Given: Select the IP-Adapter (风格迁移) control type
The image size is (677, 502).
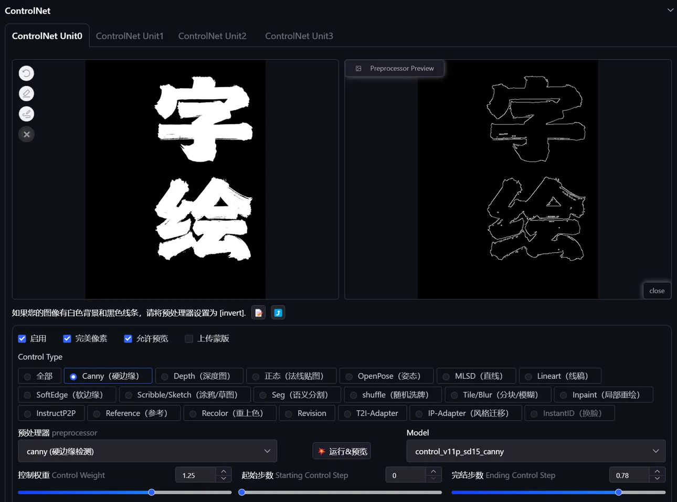Looking at the screenshot, I should point(466,413).
